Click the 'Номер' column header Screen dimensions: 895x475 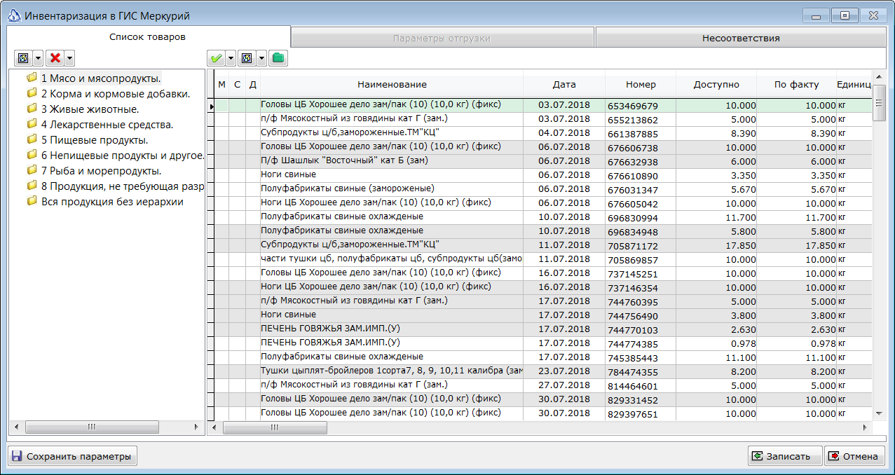[x=641, y=84]
